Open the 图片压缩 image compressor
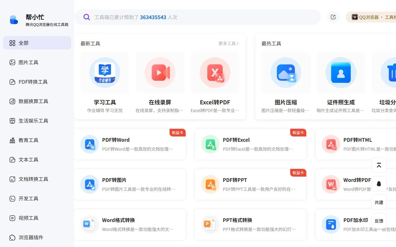This screenshot has height=247, width=396. click(286, 73)
